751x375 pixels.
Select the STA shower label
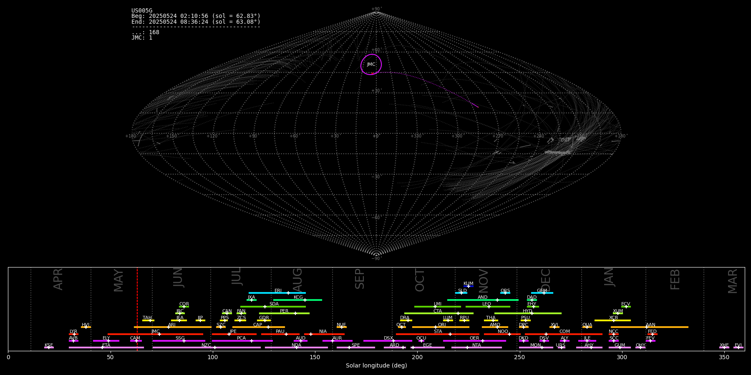point(438,332)
